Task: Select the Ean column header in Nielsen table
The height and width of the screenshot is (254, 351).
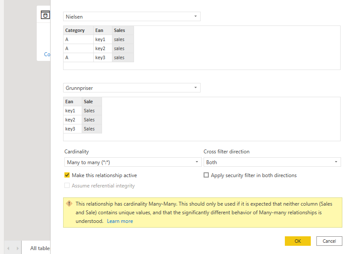Action: (x=103, y=30)
